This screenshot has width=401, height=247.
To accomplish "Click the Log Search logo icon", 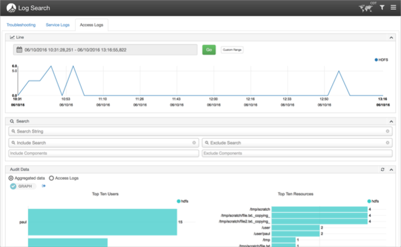I will coord(11,8).
